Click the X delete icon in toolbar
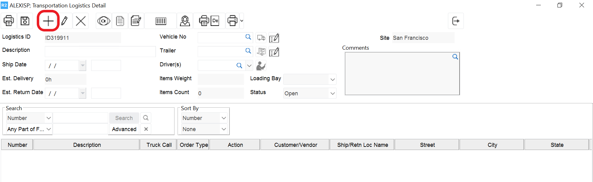593x182 pixels. coord(81,21)
